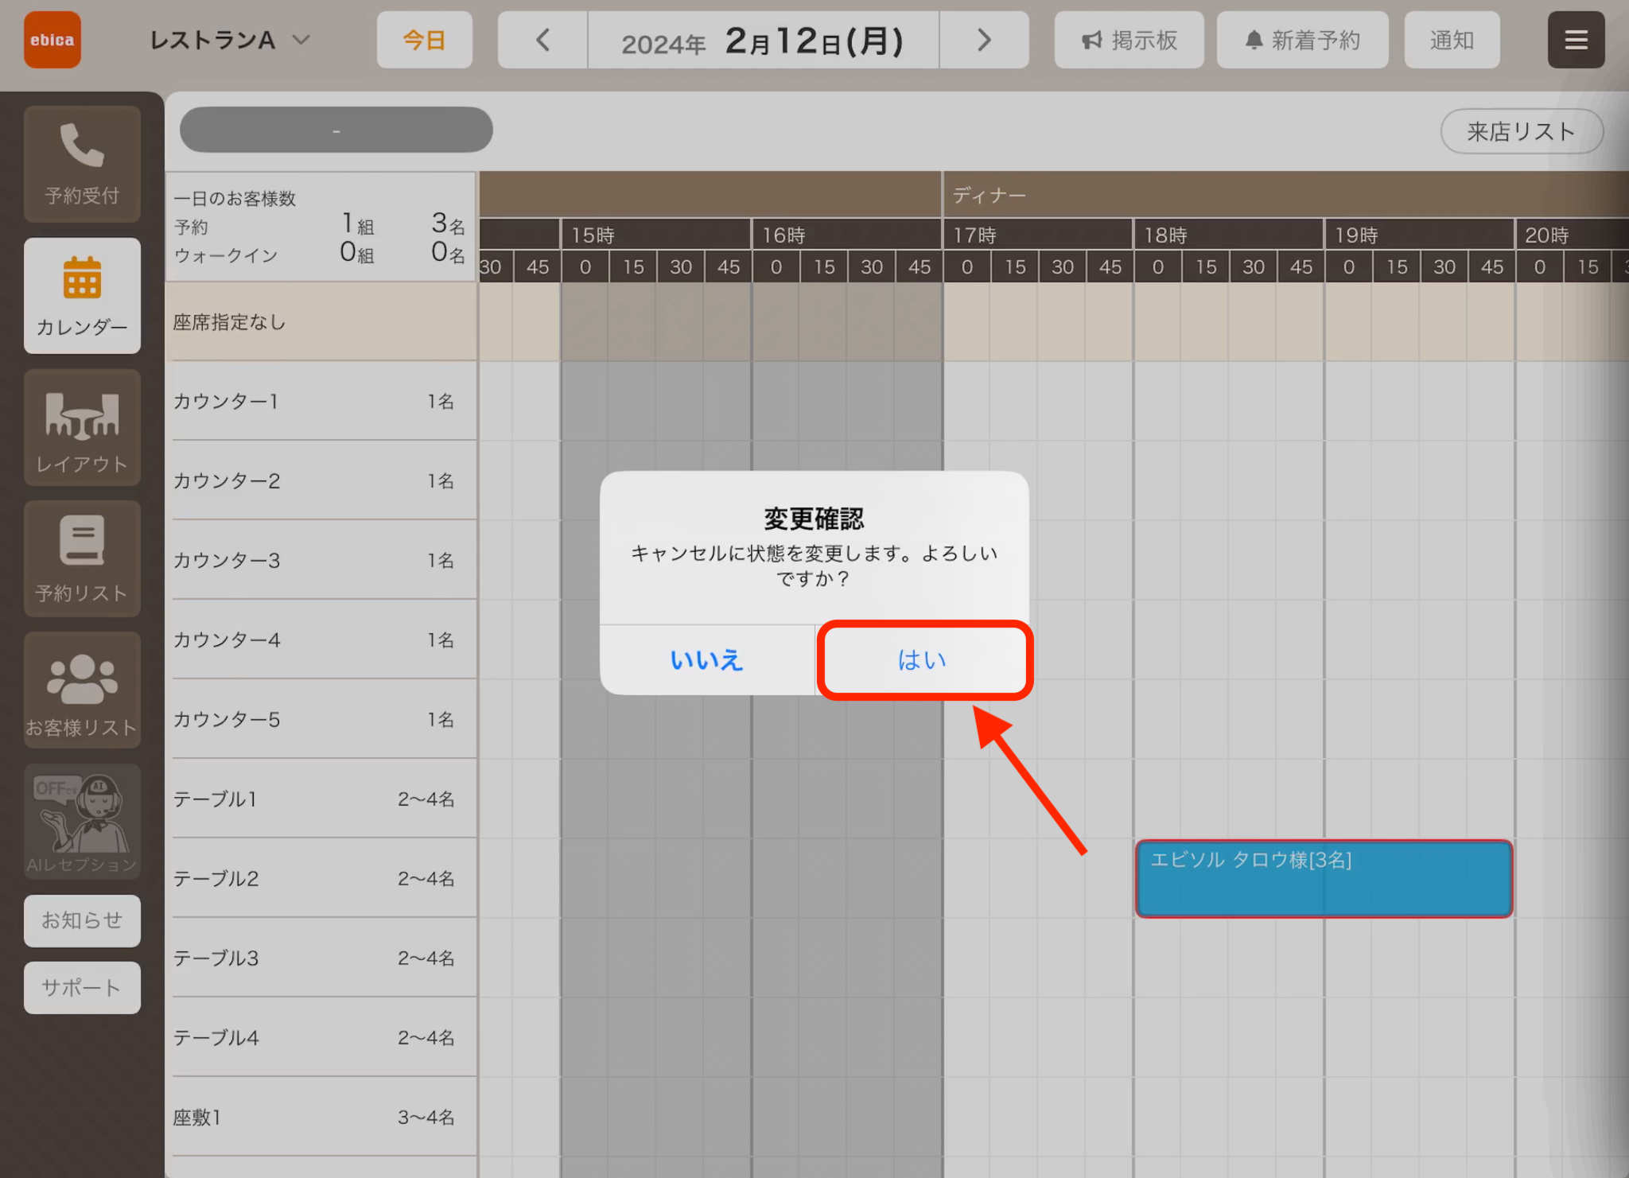
Task: Click the ebica logo icon
Action: (52, 40)
